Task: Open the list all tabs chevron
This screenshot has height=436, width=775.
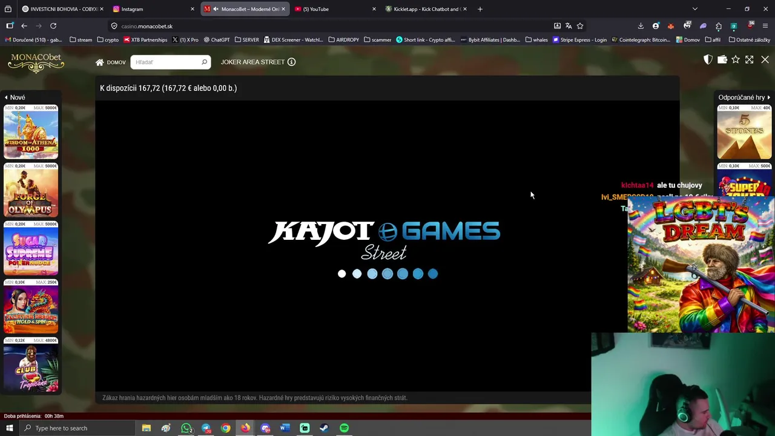Action: click(x=695, y=9)
